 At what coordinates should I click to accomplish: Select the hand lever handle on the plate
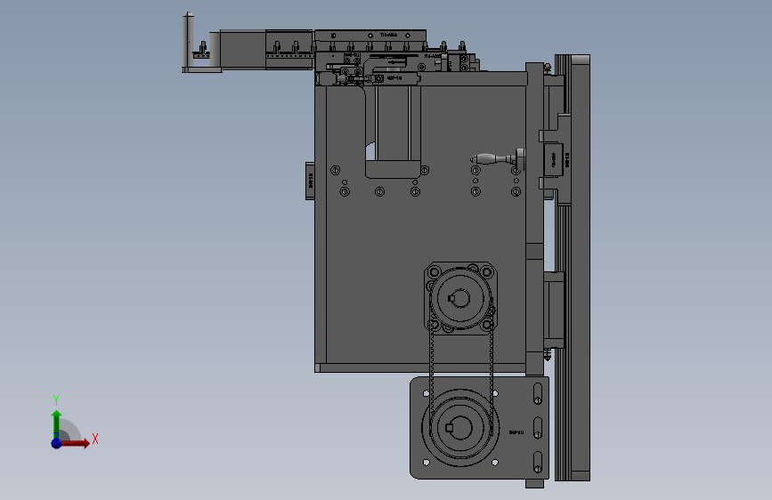[496, 158]
